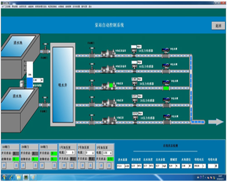Click the 泵站自动控制系统 title text
The image size is (227, 182).
(109, 25)
